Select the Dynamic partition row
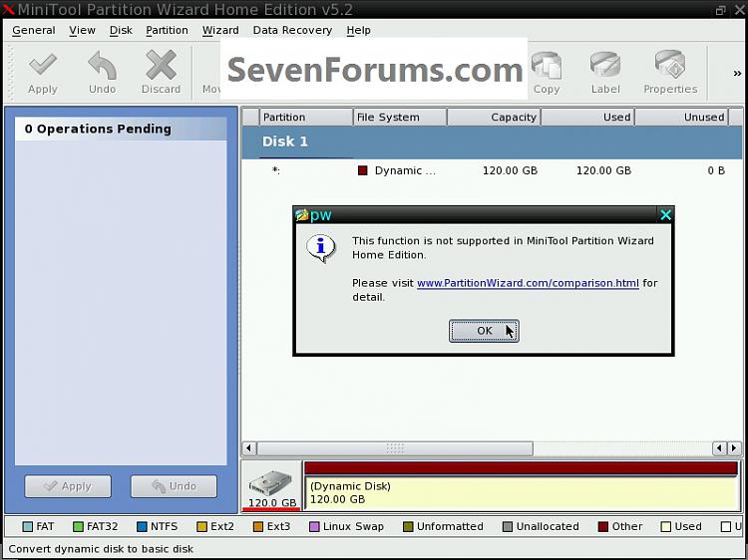 [x=492, y=170]
